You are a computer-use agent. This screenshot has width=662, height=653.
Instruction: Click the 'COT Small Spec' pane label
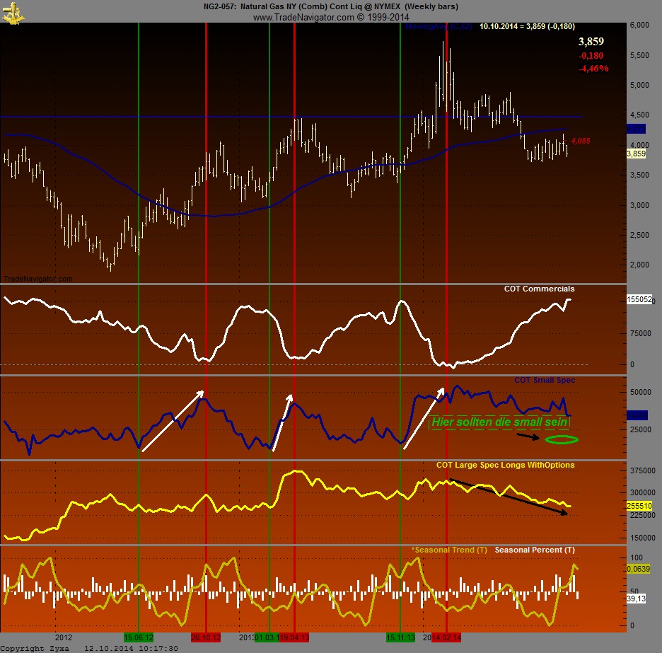pos(545,380)
